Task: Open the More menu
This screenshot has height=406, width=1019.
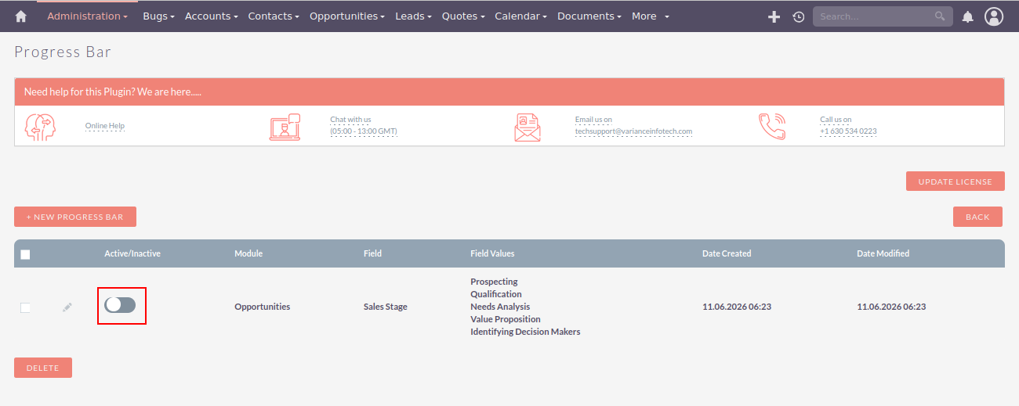Action: (650, 16)
